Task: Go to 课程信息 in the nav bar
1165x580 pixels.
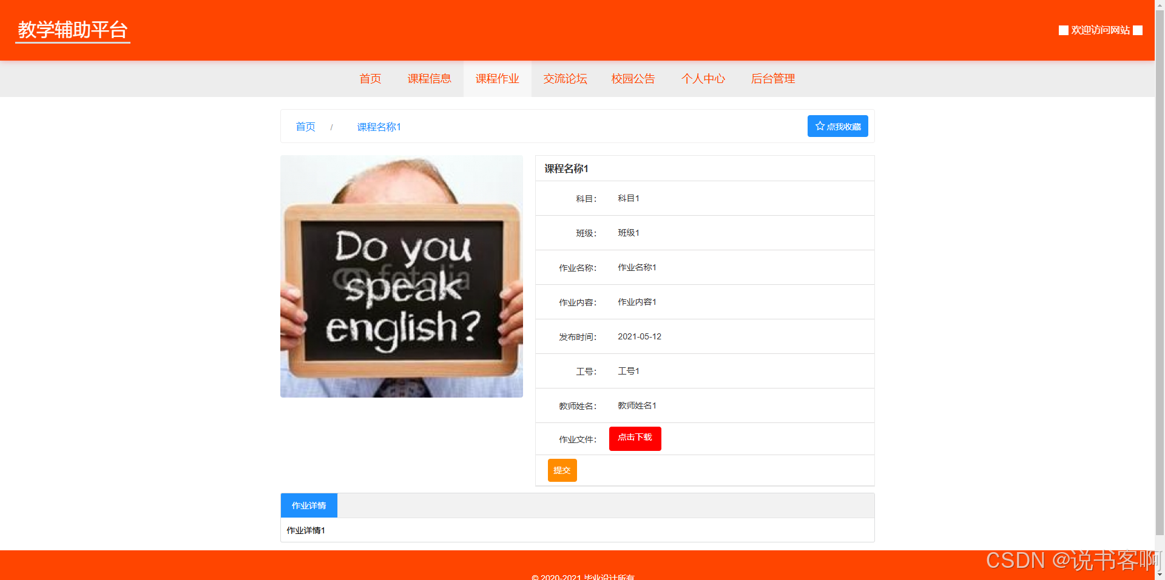Action: [430, 79]
